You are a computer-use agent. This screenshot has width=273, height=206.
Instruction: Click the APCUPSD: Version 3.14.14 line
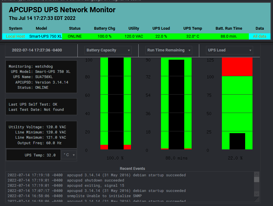click(x=42, y=82)
